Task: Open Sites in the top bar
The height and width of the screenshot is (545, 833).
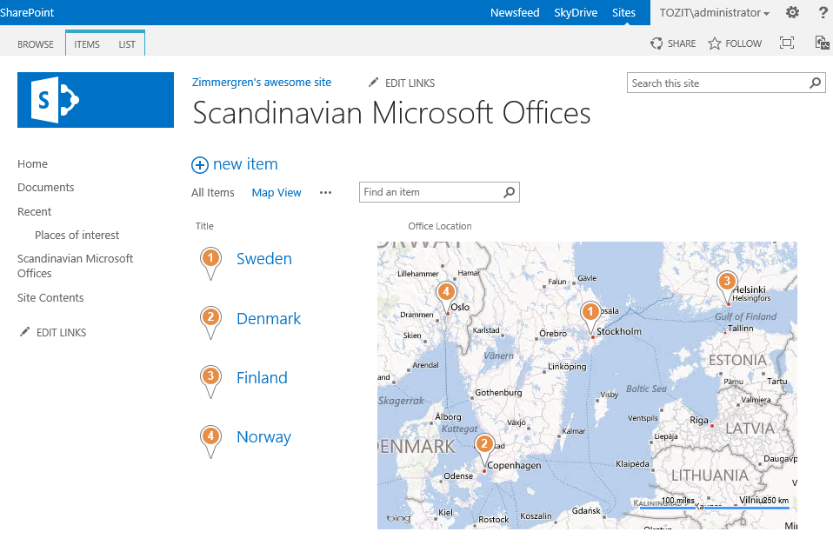Action: click(623, 13)
